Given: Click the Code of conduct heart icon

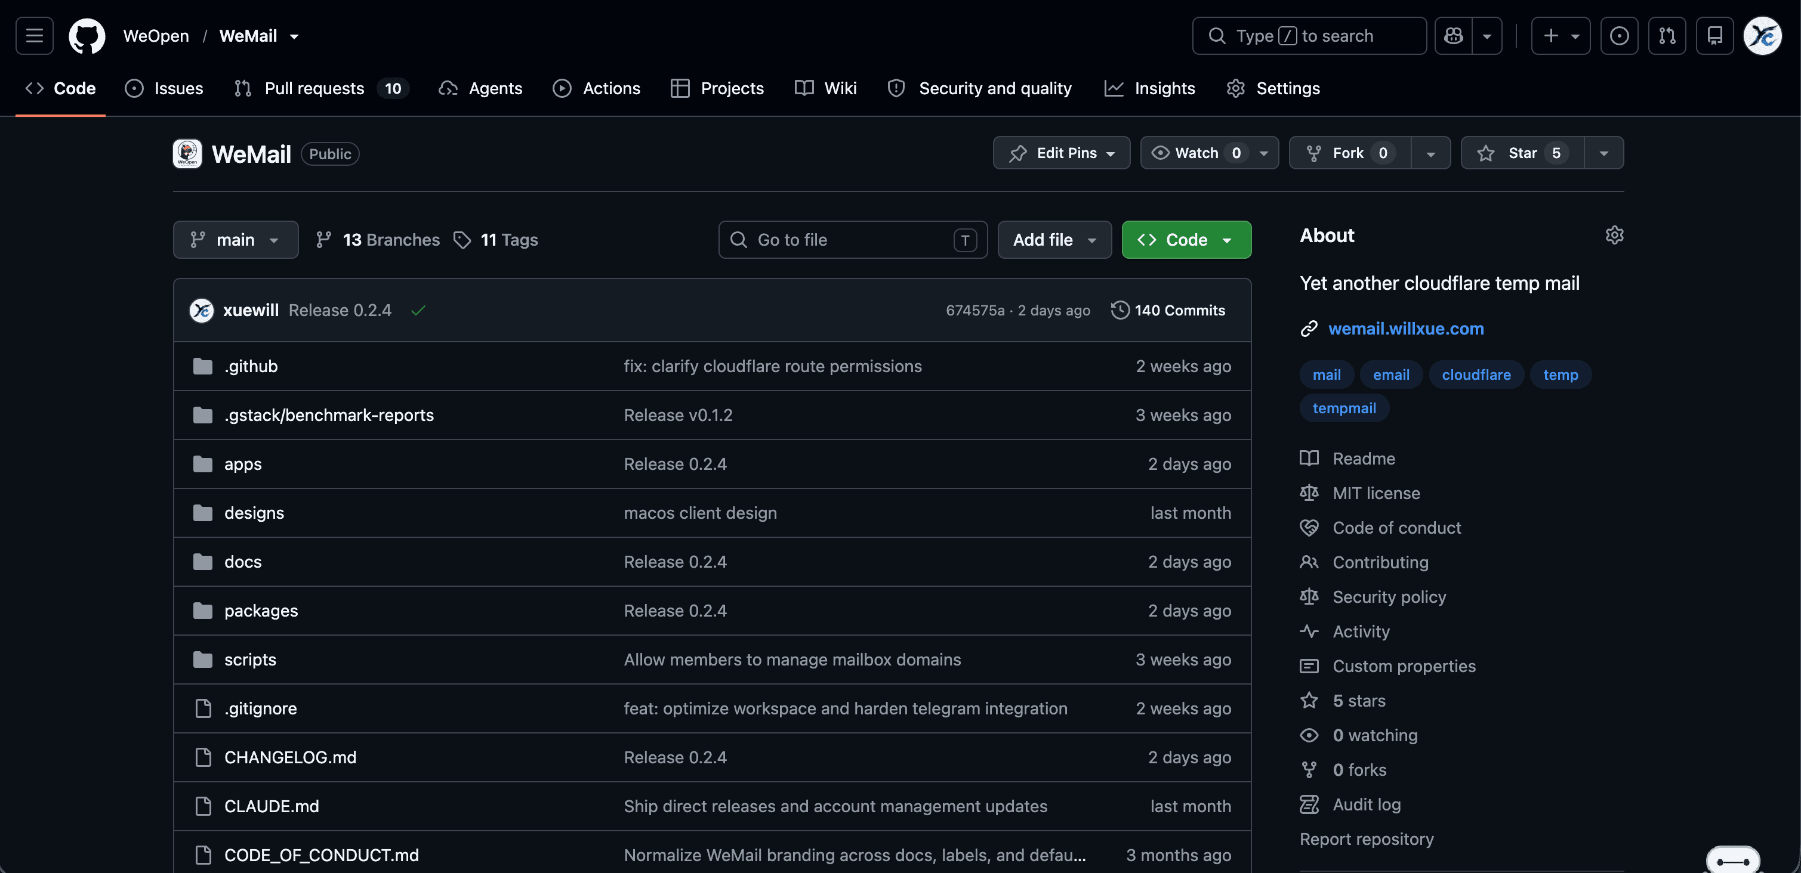Looking at the screenshot, I should (x=1309, y=527).
